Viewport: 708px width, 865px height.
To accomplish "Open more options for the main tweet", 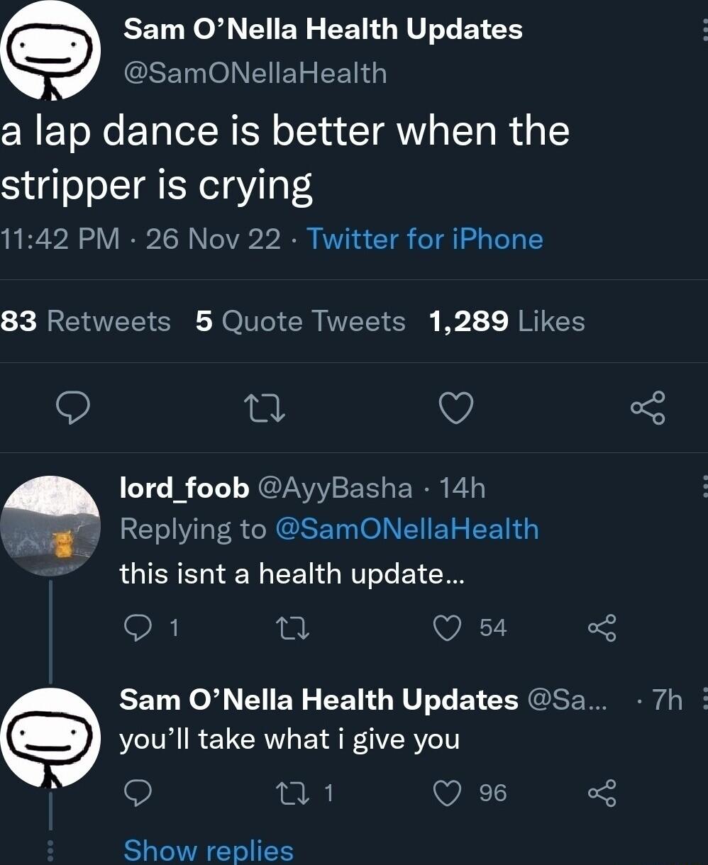I will coord(704,30).
